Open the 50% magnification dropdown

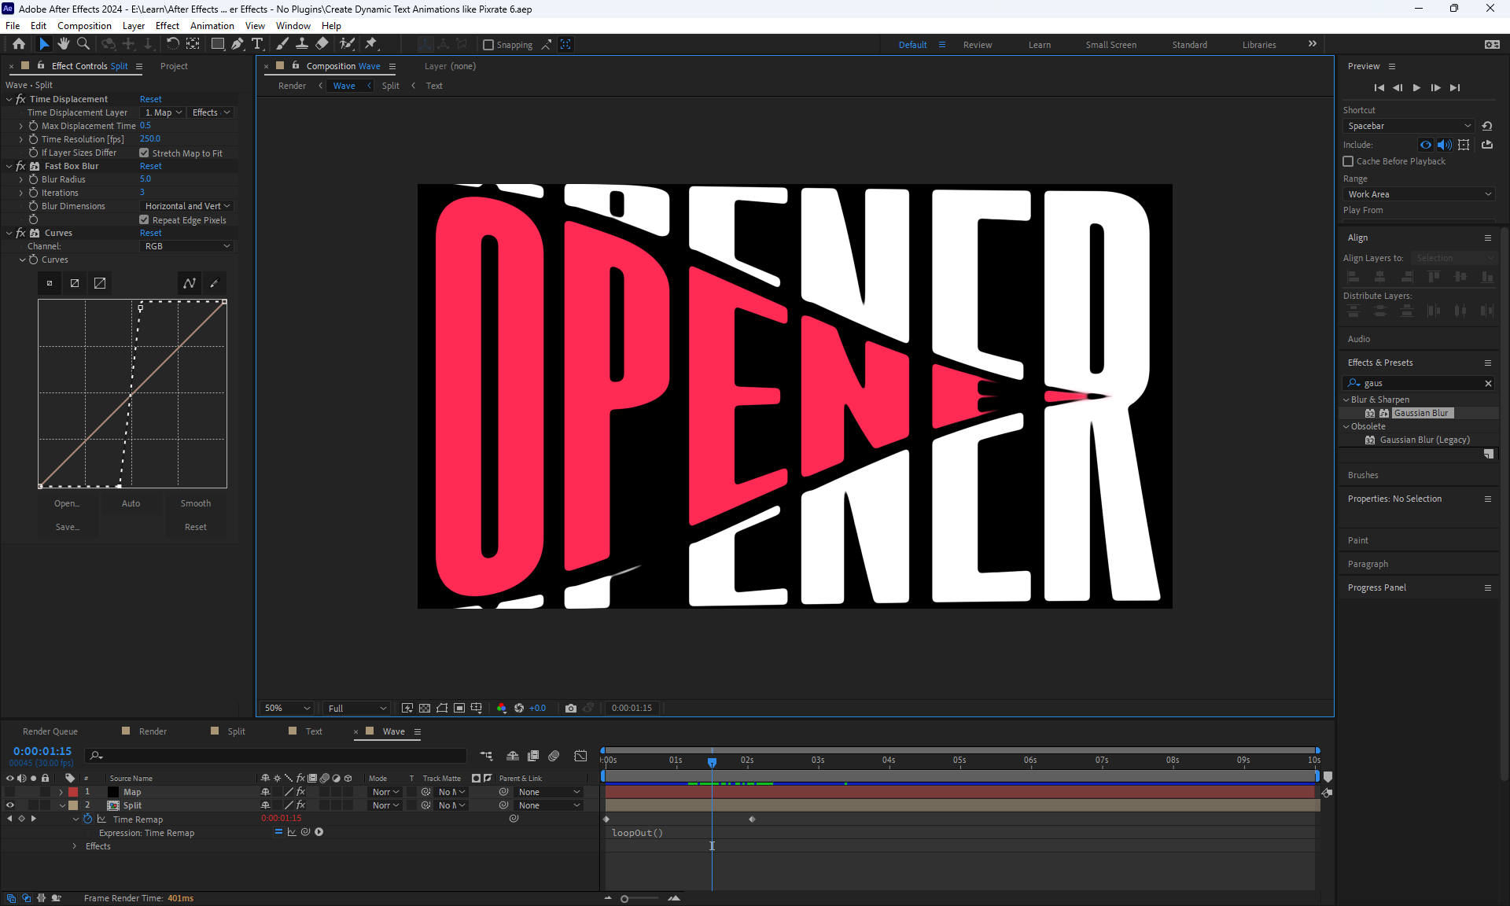(x=287, y=708)
